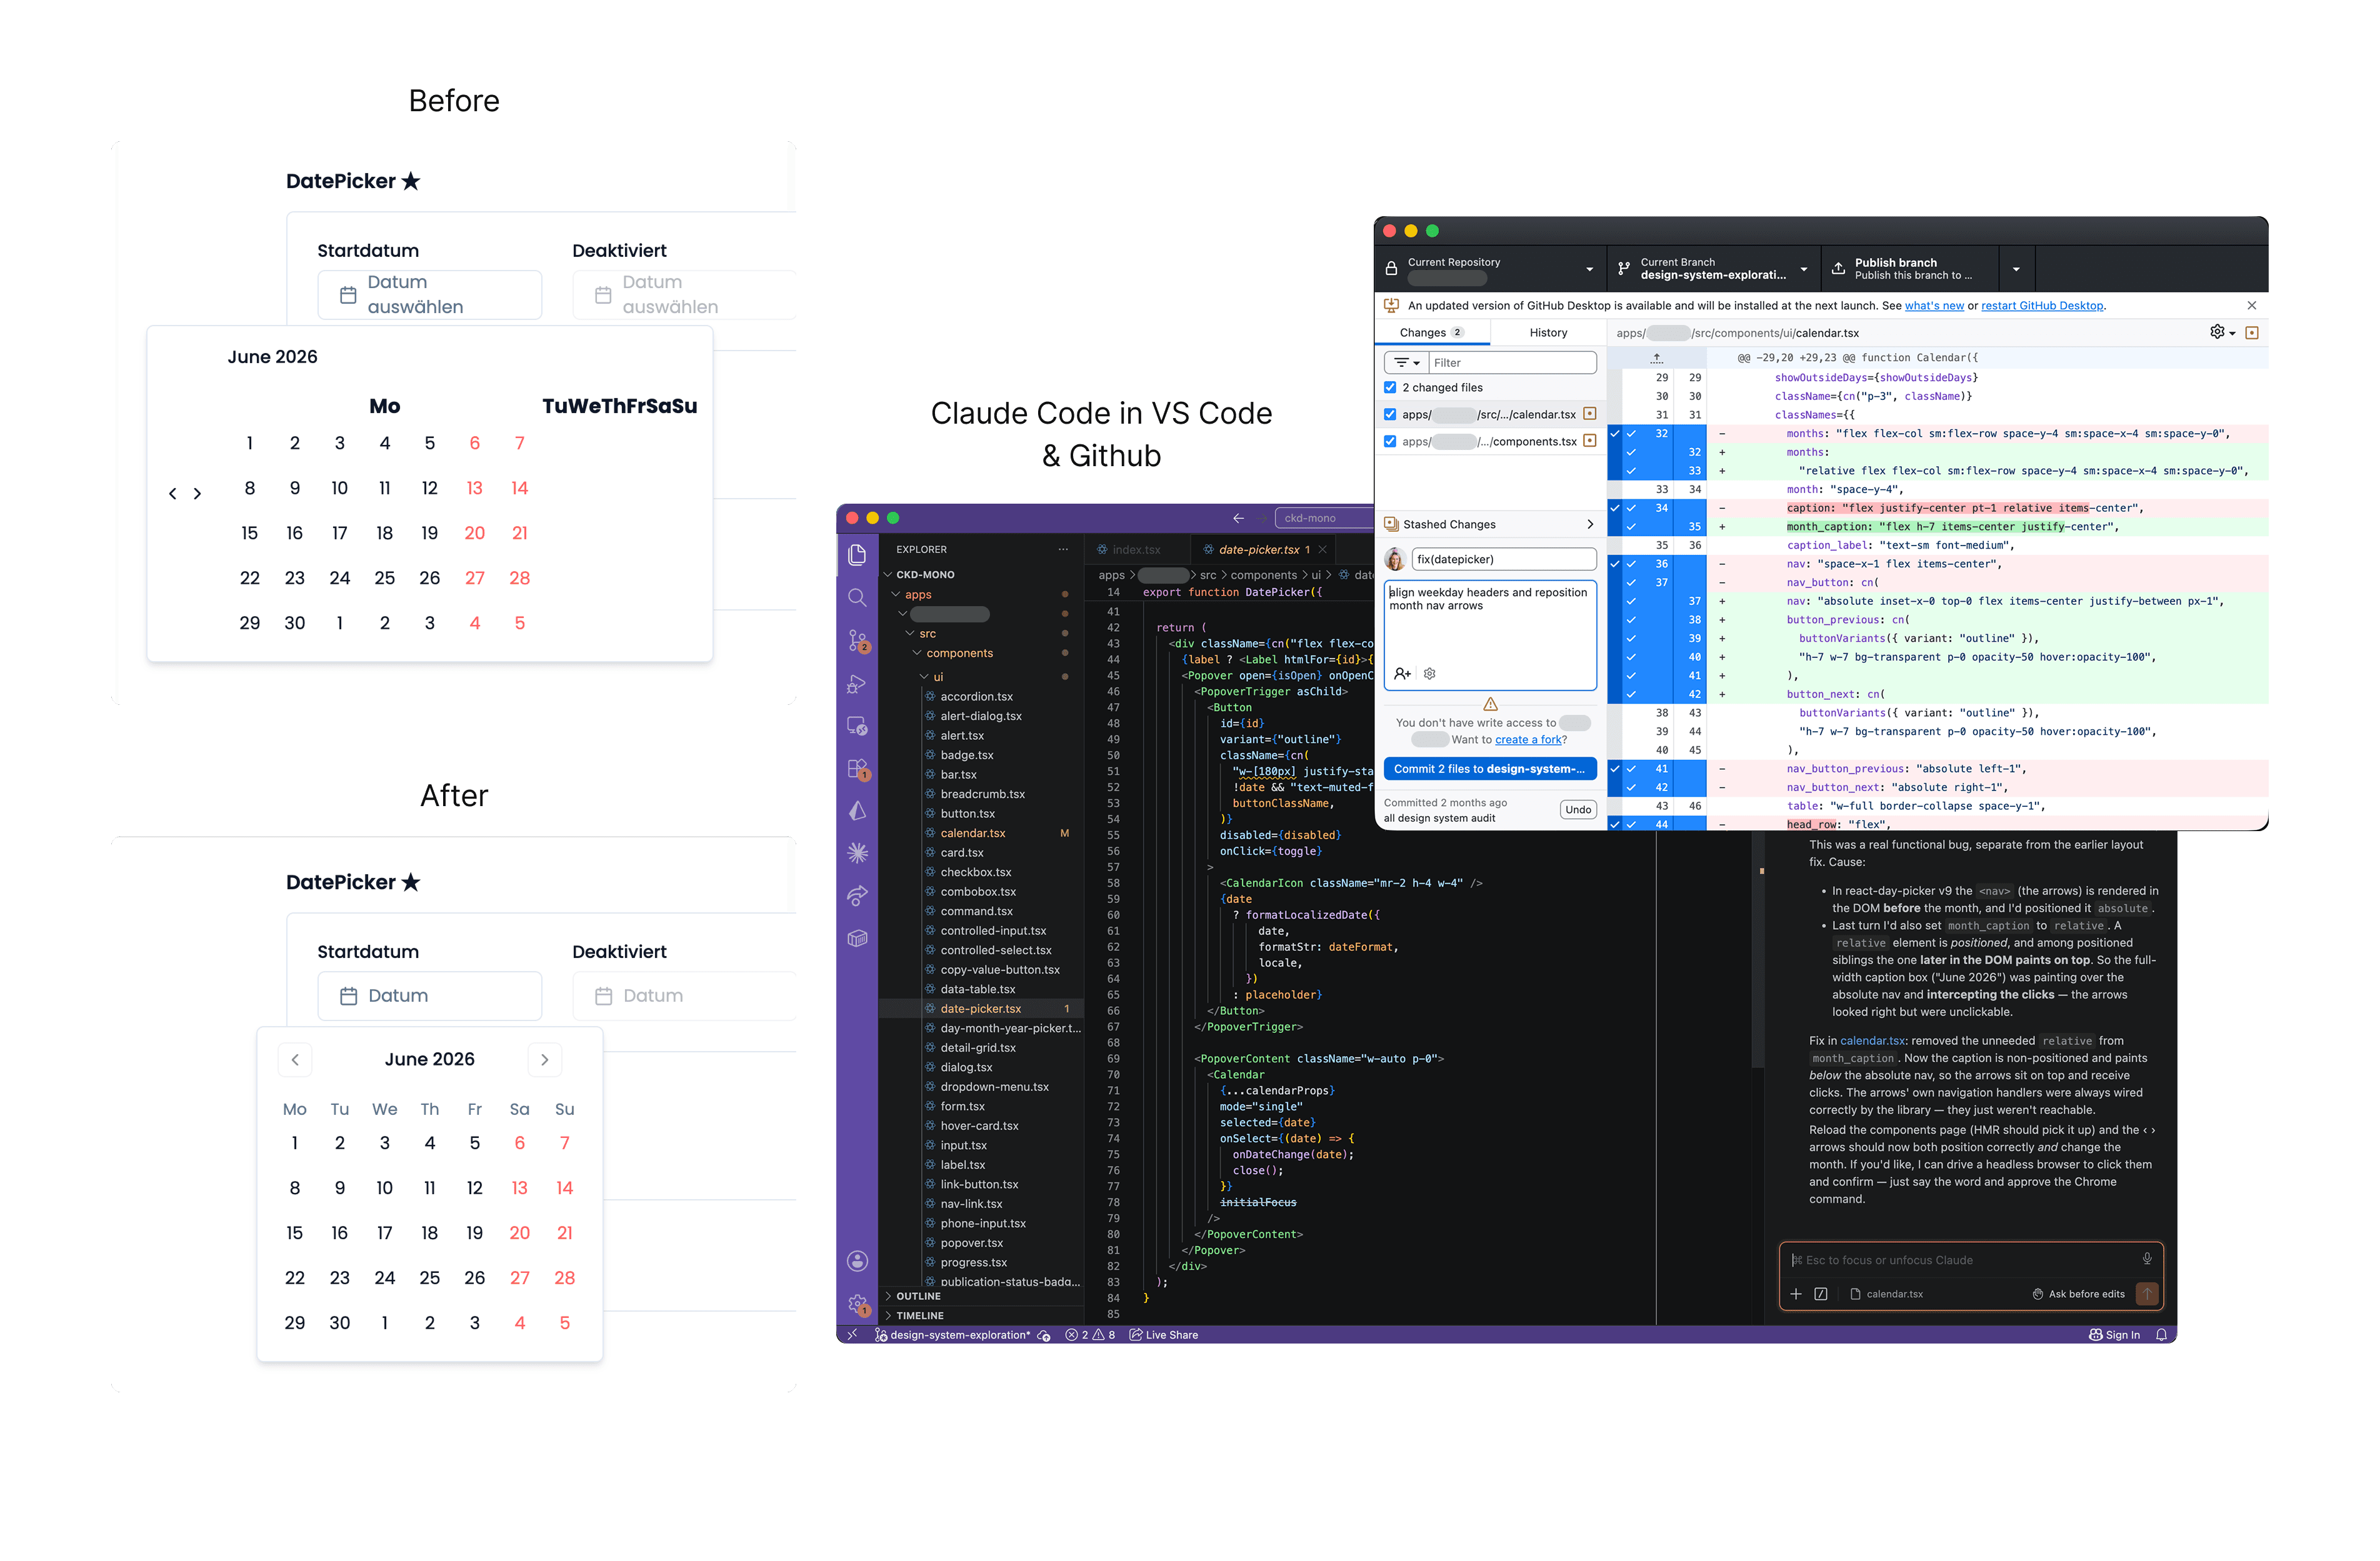Open the filter options dropdown in Changes
Screen dimensions: 2380x1561
tap(1406, 362)
